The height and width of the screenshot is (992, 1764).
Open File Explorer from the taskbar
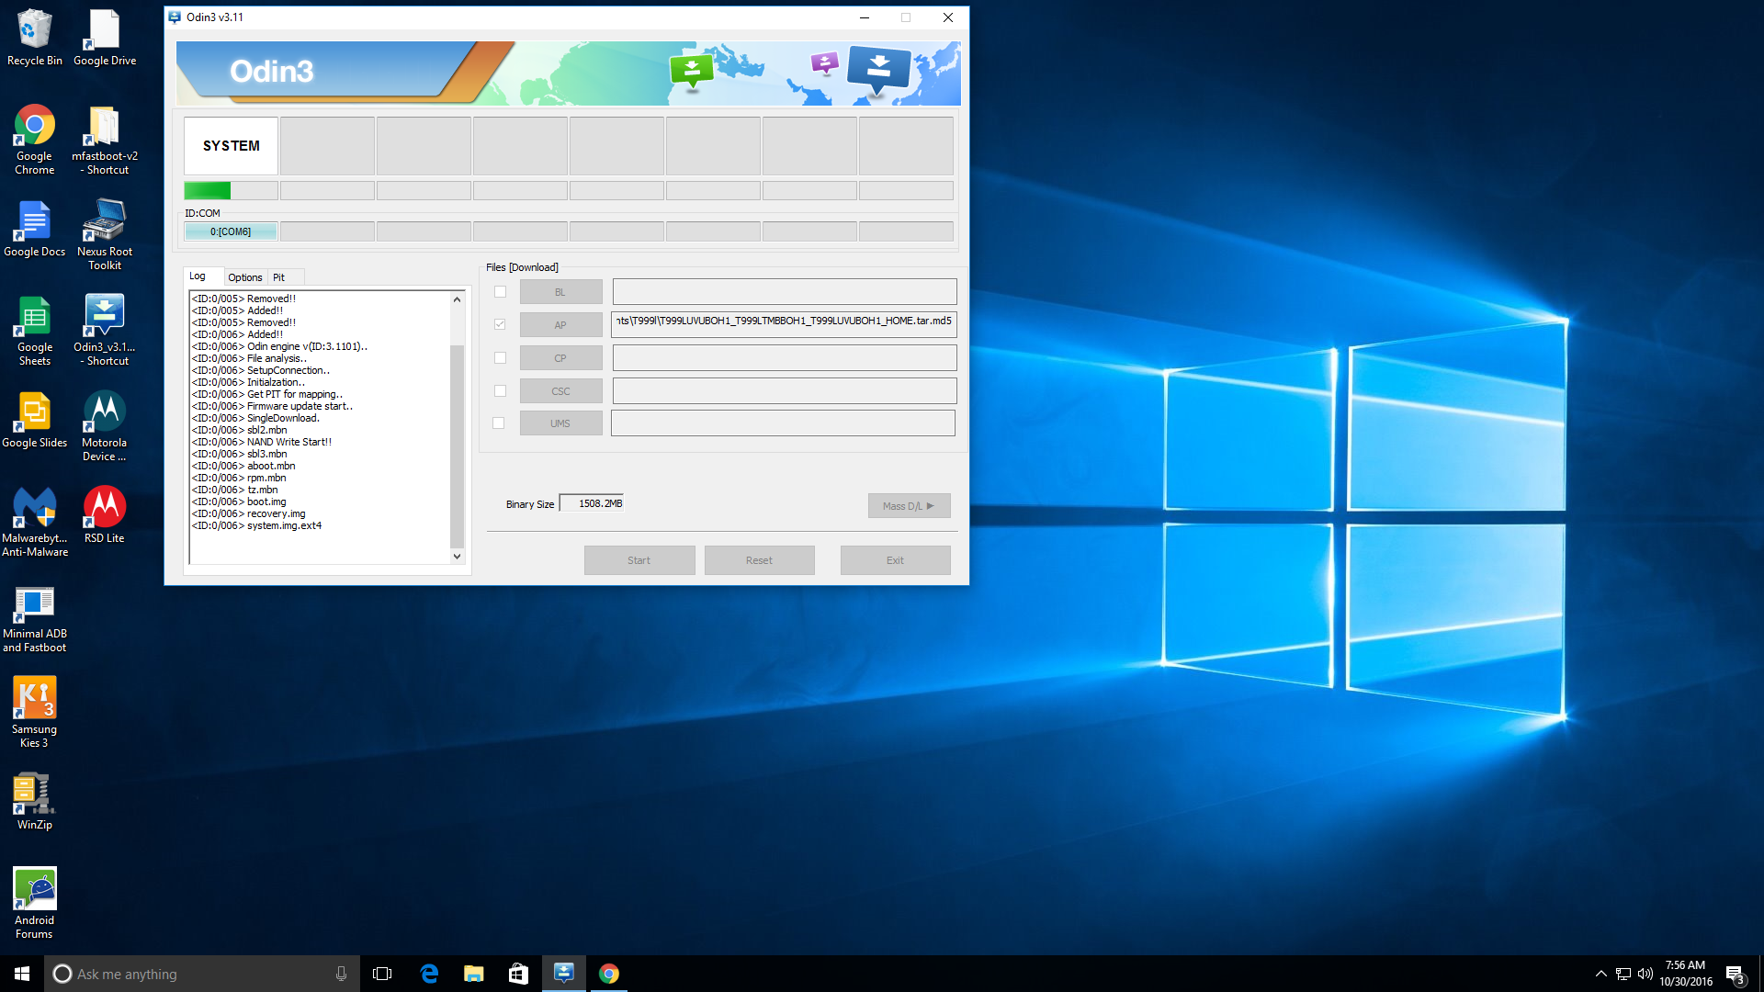473,974
